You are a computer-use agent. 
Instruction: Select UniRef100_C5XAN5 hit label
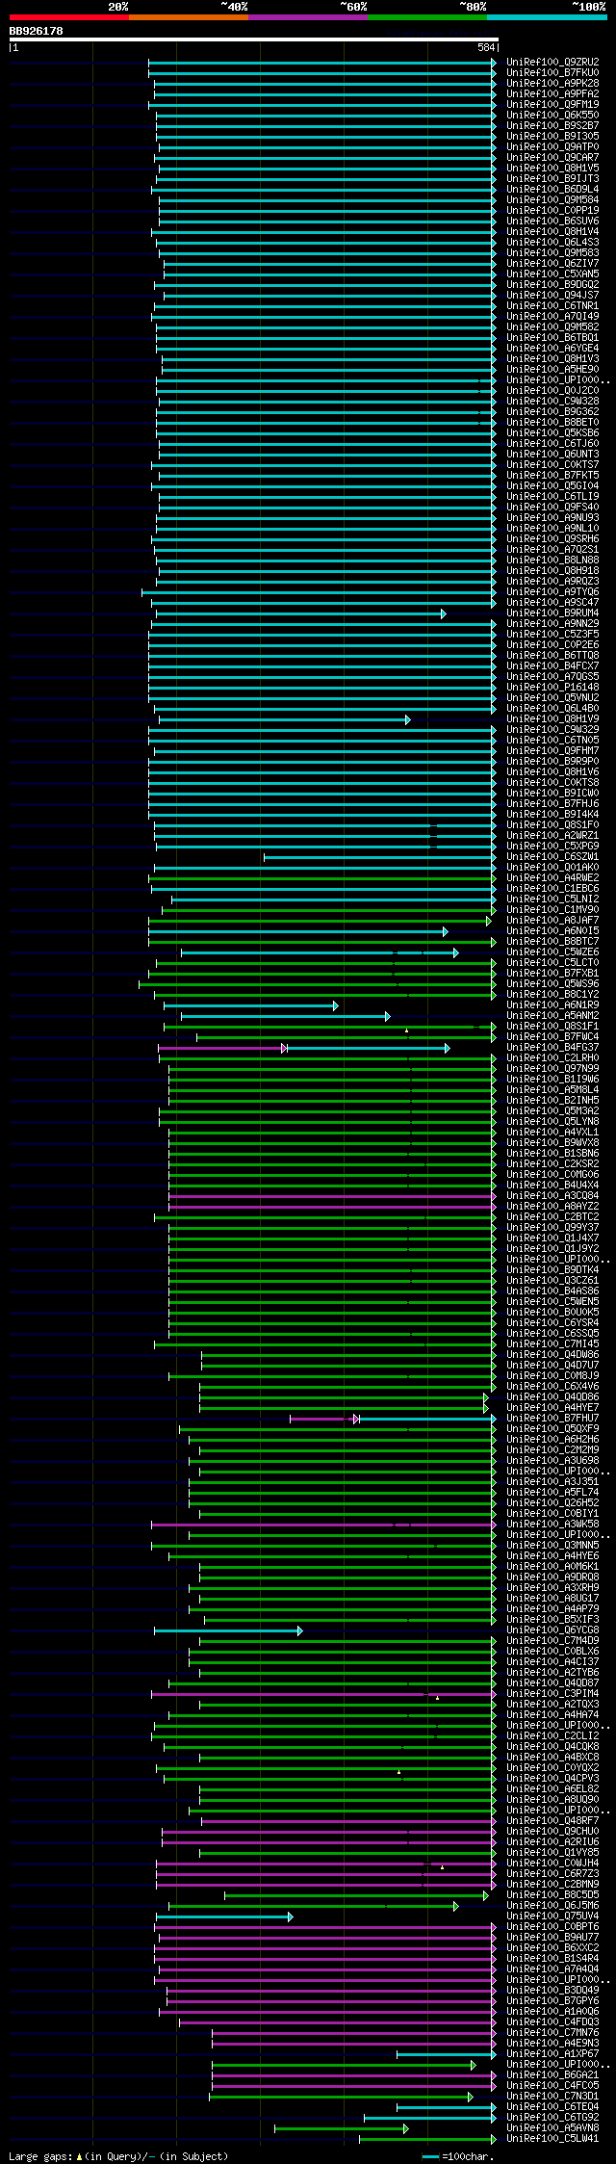point(552,274)
